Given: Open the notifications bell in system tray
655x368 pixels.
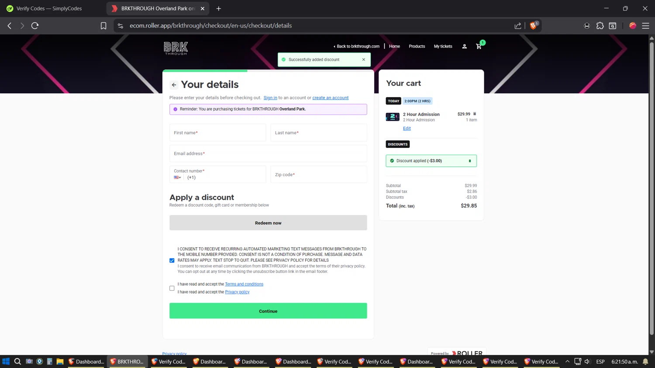Looking at the screenshot, I should (645, 361).
